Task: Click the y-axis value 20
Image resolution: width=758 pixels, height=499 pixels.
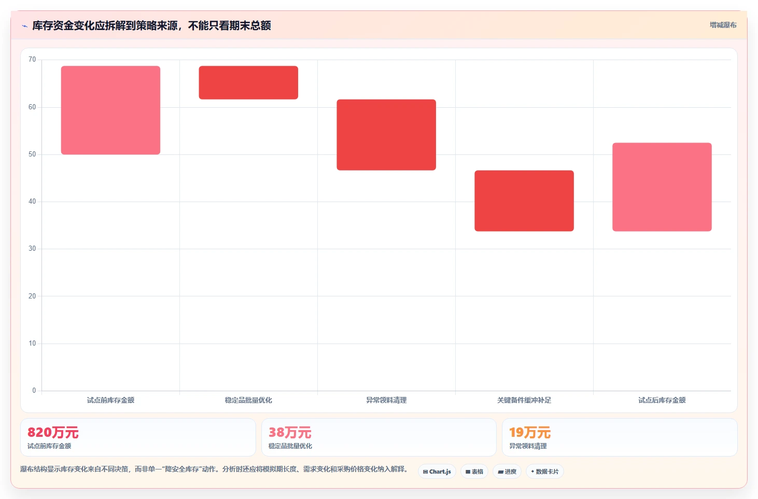Action: 32,296
